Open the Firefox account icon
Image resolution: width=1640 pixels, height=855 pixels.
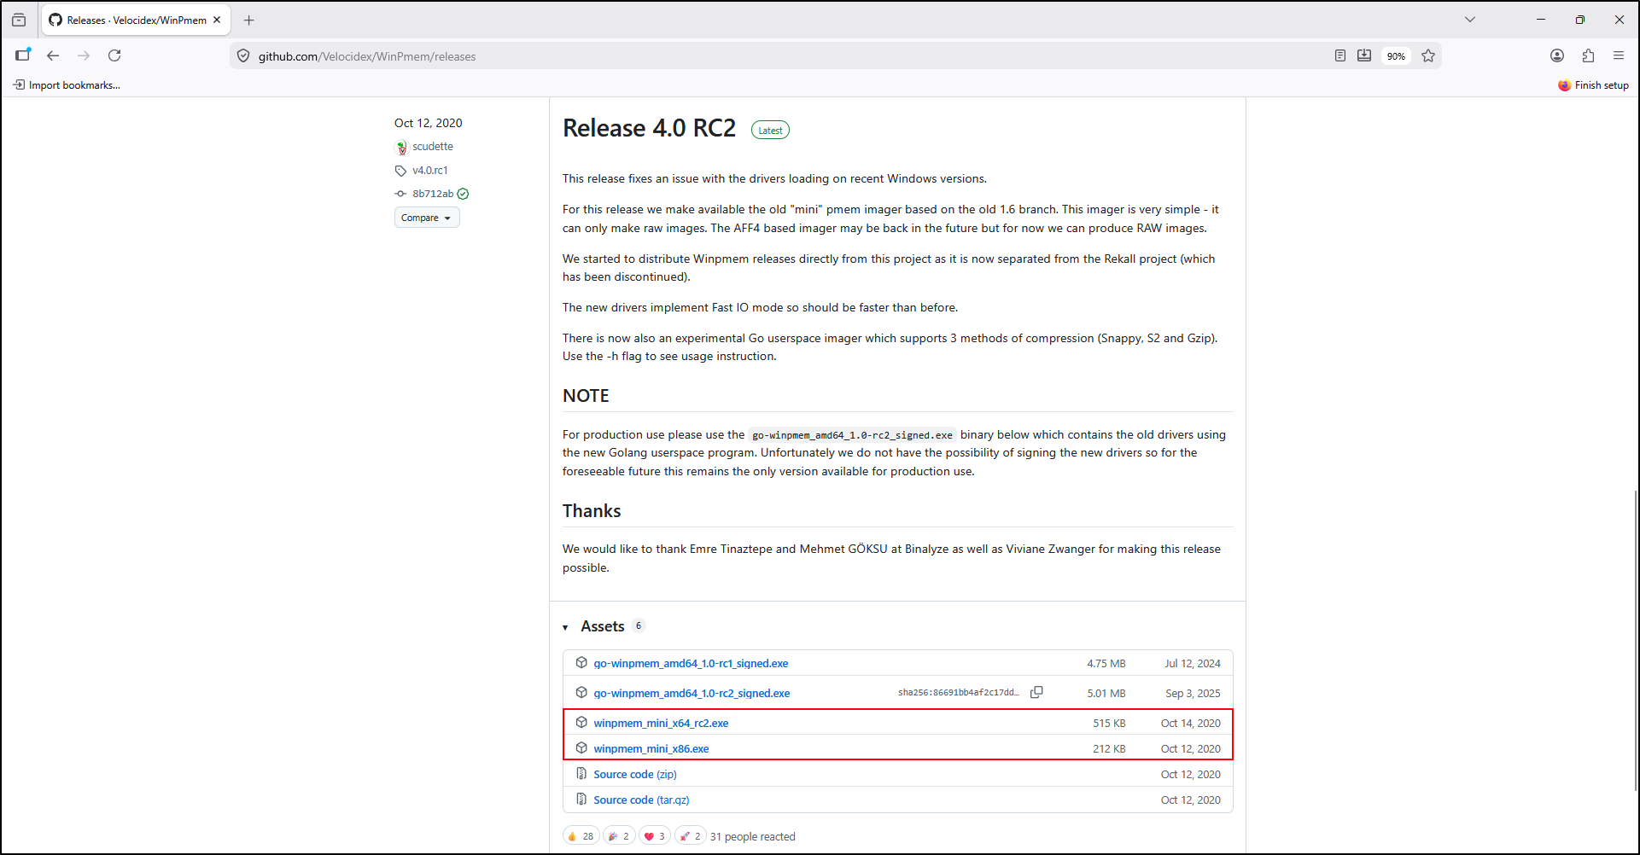pos(1557,55)
